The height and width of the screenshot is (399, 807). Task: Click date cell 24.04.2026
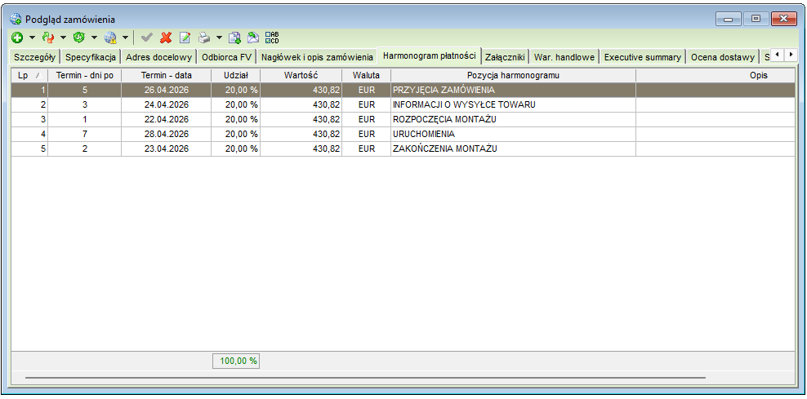pos(167,105)
